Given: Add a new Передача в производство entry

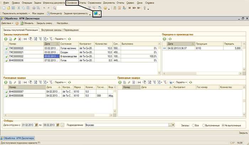Looking at the screenshot, I should pos(164,39).
